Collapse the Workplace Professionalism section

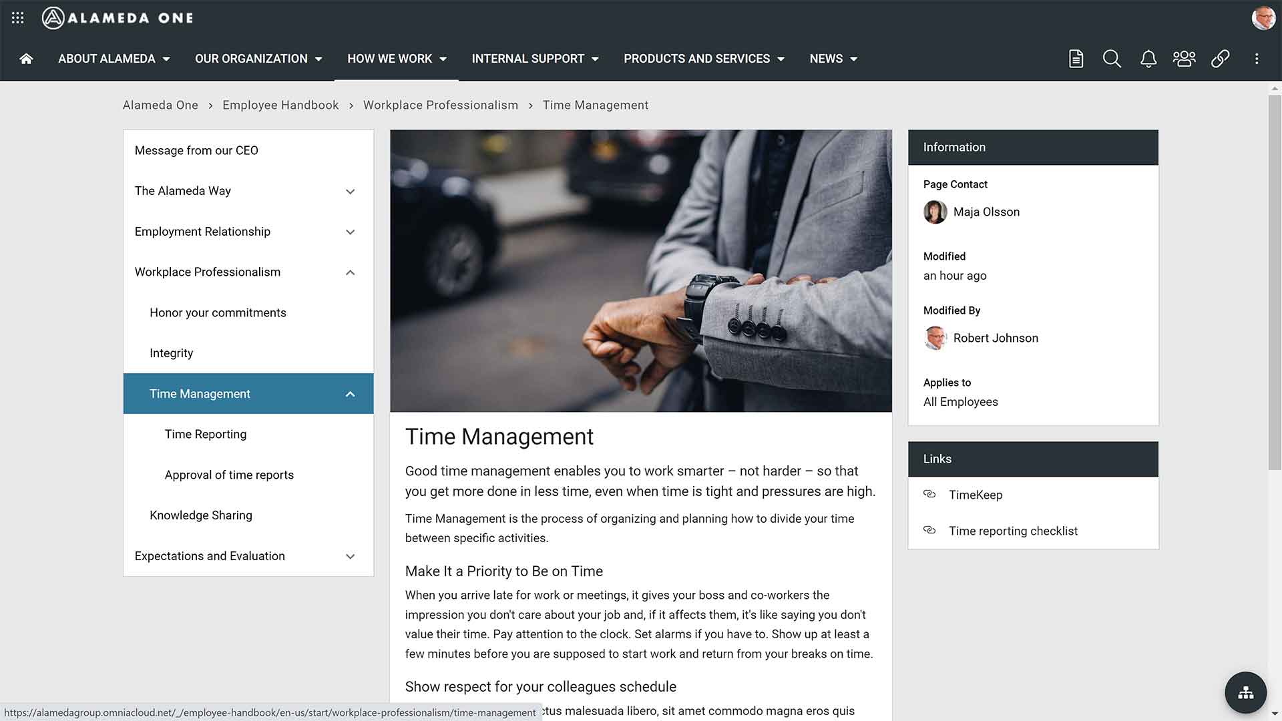pyautogui.click(x=351, y=272)
